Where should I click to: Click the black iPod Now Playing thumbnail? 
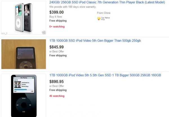[x=24, y=96]
